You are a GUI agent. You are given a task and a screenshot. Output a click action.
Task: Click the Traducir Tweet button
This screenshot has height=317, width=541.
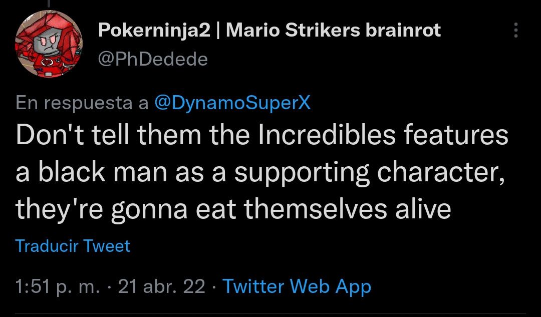(x=73, y=246)
